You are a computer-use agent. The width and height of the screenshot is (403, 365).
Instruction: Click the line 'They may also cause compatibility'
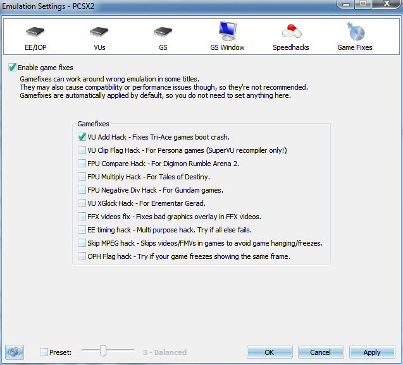point(164,87)
